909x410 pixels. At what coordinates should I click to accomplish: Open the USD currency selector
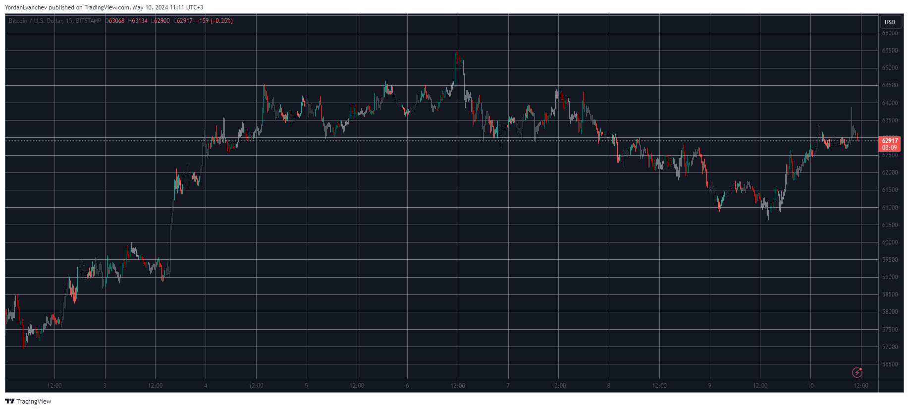(890, 22)
